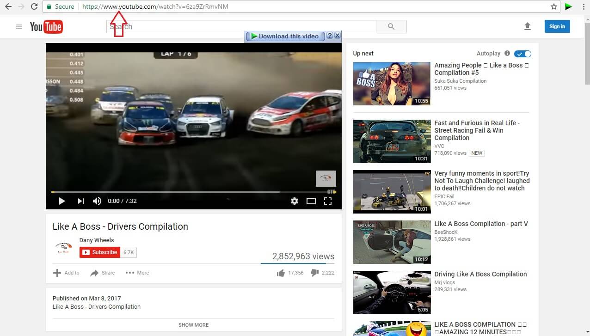The width and height of the screenshot is (590, 336).
Task: Click the title Amazing People Like a Boss Compilation #5
Action: [x=481, y=69]
